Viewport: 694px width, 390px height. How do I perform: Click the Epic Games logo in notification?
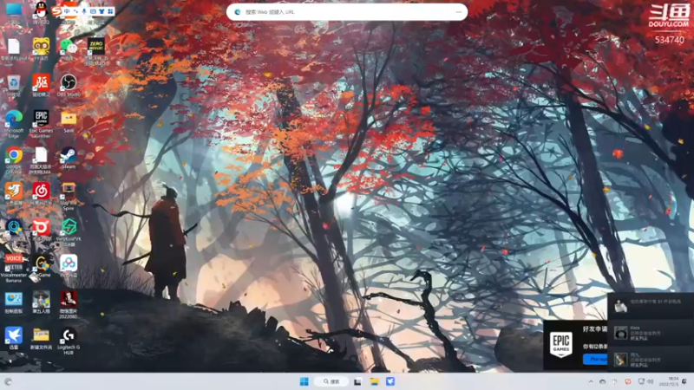560,345
